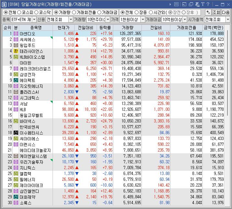Click the 주 badge on the 윙입푸드 row
The image size is (232, 209).
[16, 45]
